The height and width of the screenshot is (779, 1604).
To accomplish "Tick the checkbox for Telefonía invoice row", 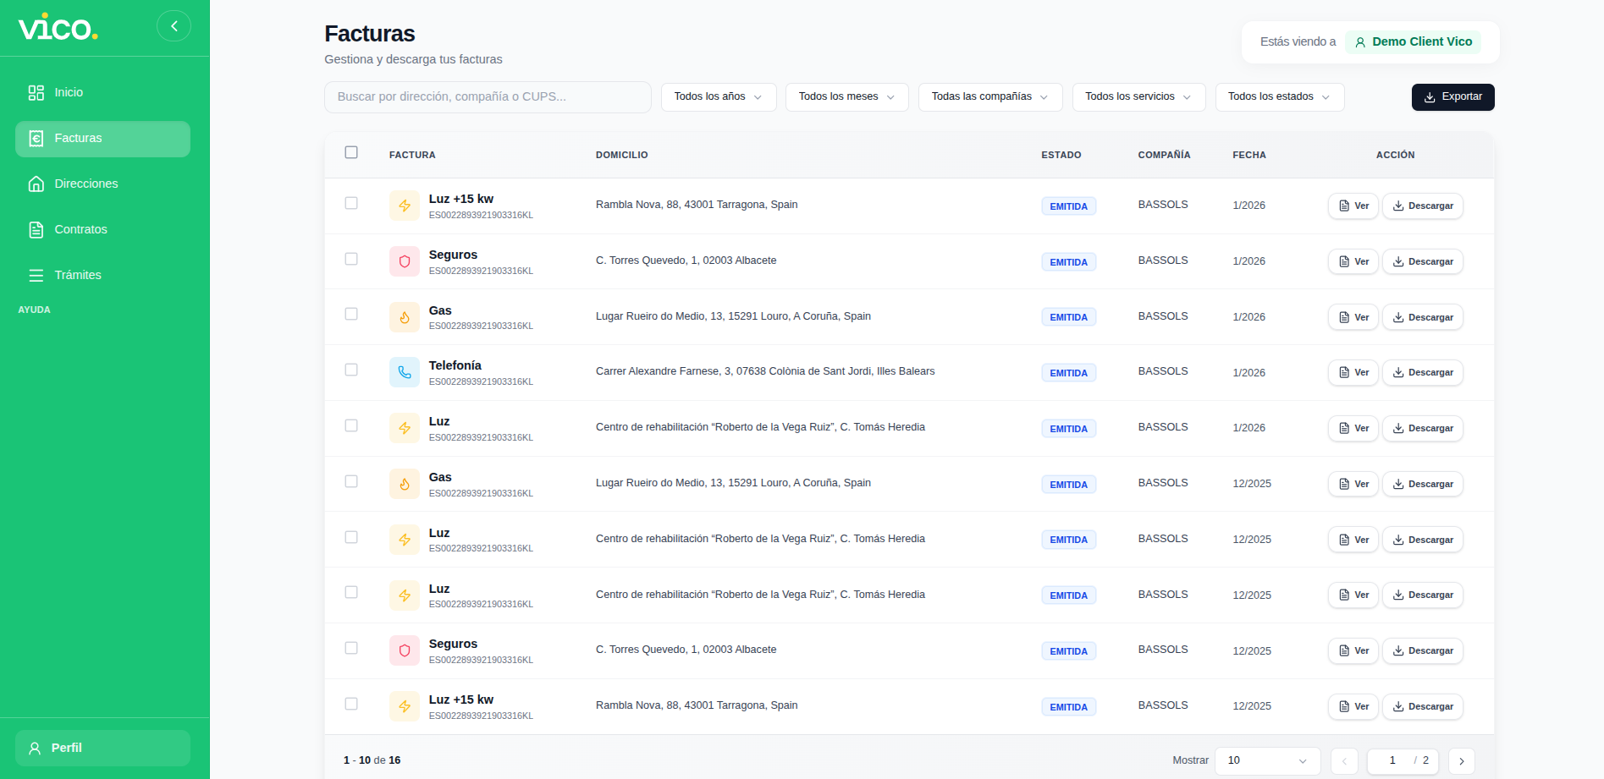I will 351,370.
